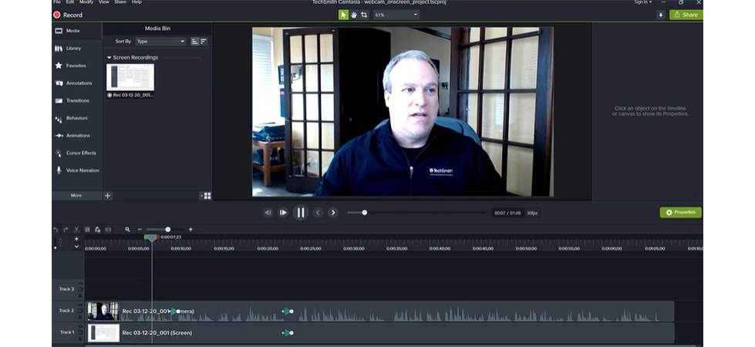Click the Split icon in the timeline toolbar
The image size is (755, 347).
[x=108, y=230]
